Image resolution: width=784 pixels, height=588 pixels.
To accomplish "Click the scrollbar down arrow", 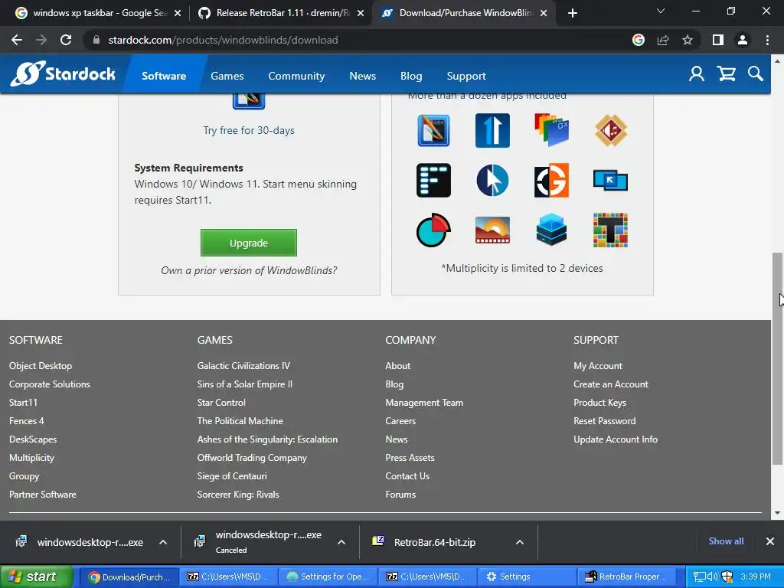I will (x=777, y=513).
